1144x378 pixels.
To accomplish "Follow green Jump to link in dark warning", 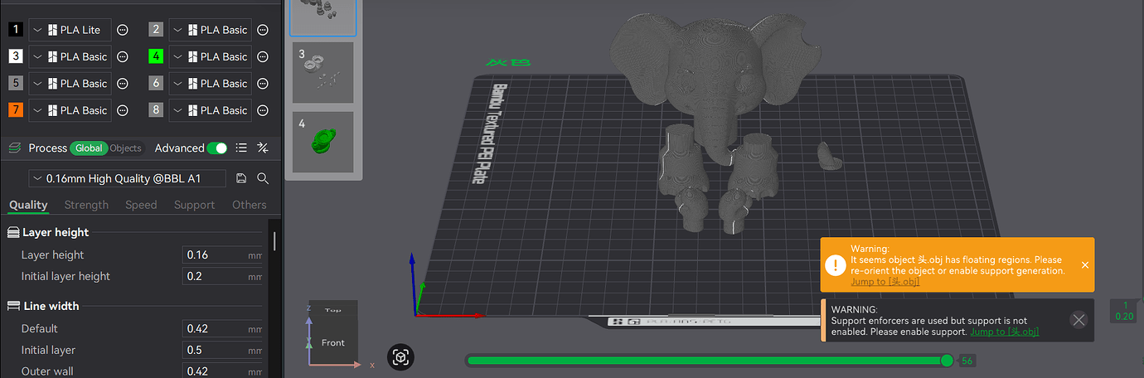I will click(x=1005, y=332).
